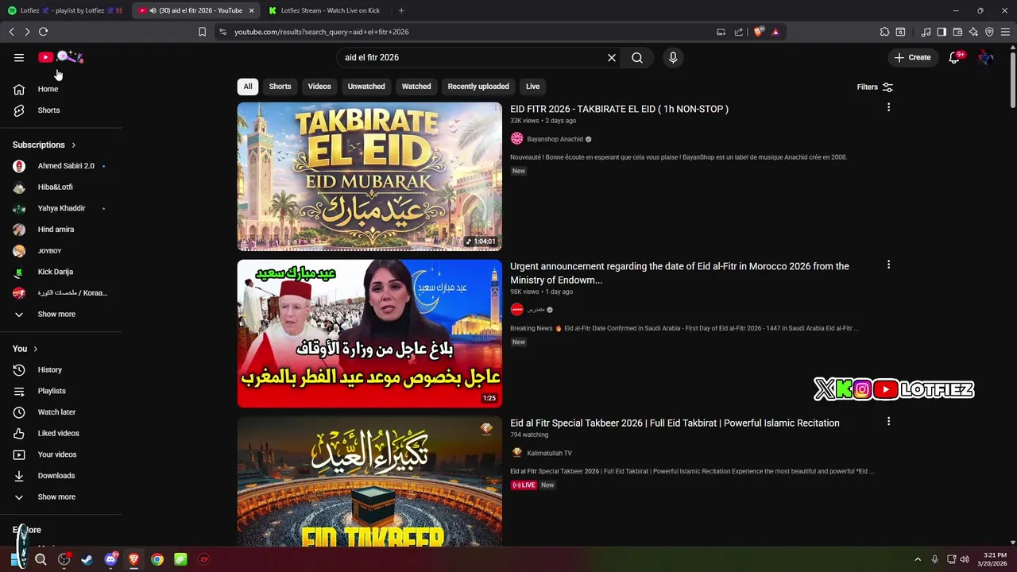Go back with the browser arrow
This screenshot has width=1017, height=572.
tap(11, 32)
